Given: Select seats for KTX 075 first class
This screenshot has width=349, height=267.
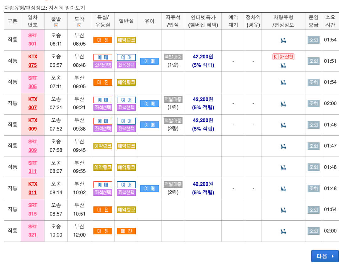Looking at the screenshot, I should (103, 65).
